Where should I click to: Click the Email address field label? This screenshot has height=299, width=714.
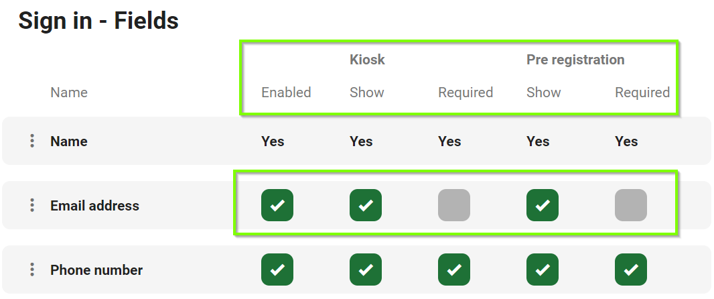(x=94, y=206)
